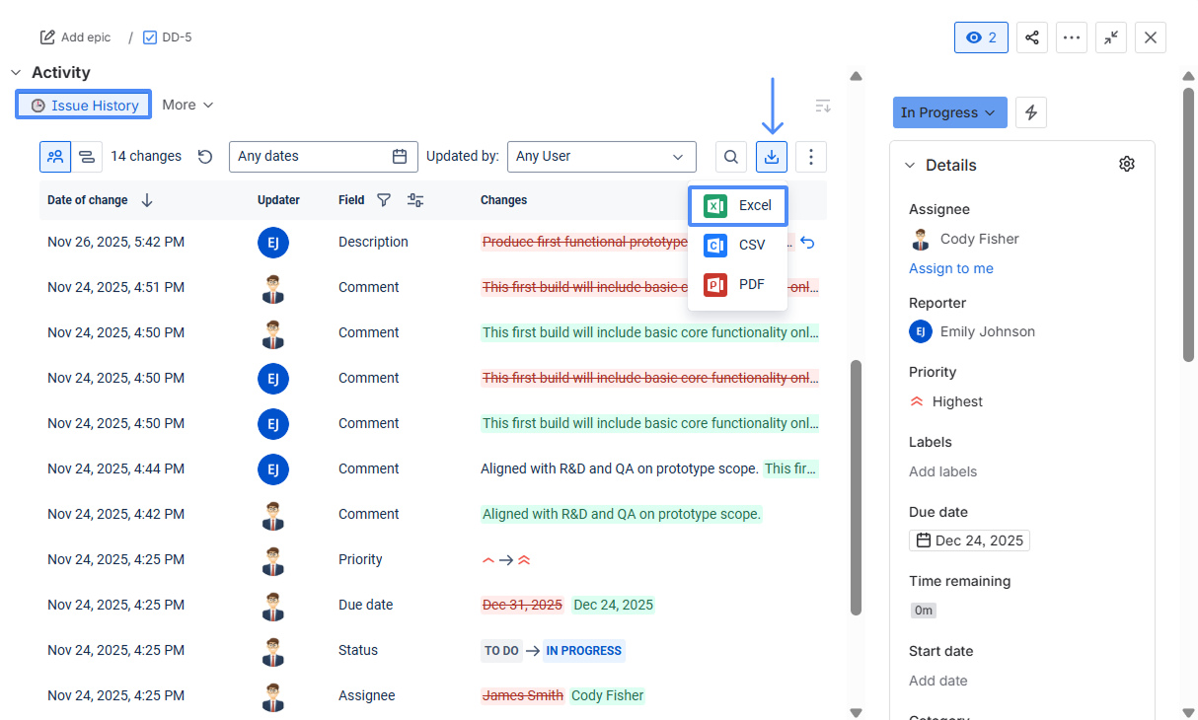Click the export download icon
1198x720 pixels.
point(771,156)
